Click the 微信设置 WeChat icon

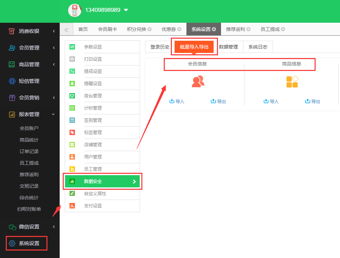point(12,227)
